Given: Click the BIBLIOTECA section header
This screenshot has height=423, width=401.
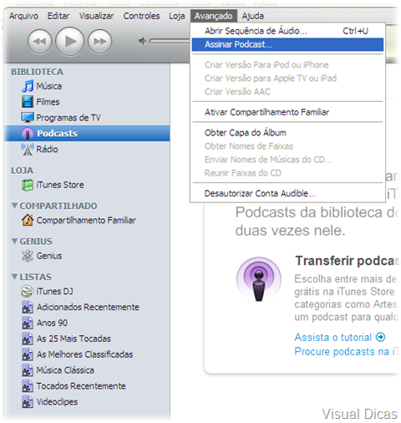Looking at the screenshot, I should pyautogui.click(x=37, y=72).
